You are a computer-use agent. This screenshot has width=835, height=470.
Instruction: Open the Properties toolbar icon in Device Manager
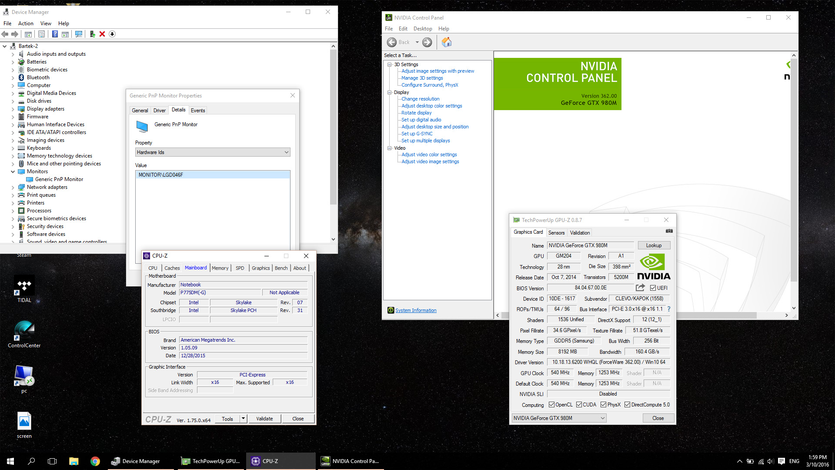tap(42, 34)
